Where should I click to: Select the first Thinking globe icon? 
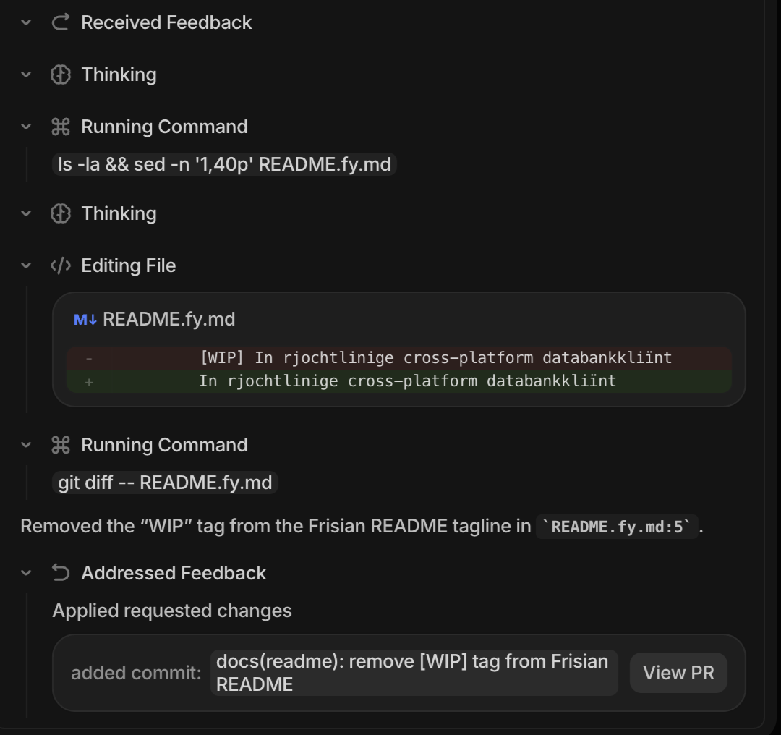coord(61,75)
